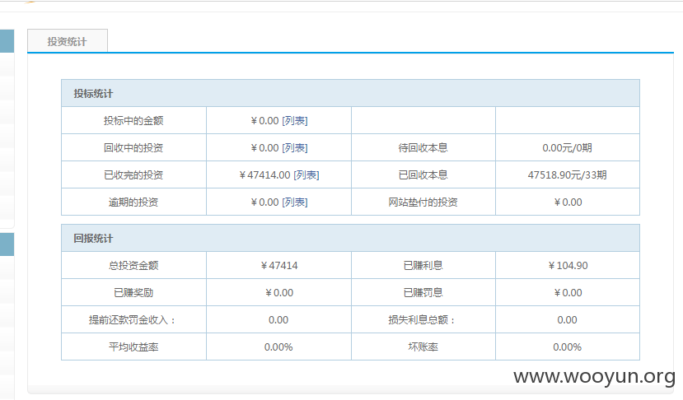This screenshot has height=400, width=683.
Task: Click the 已回收本息 label
Action: (423, 175)
